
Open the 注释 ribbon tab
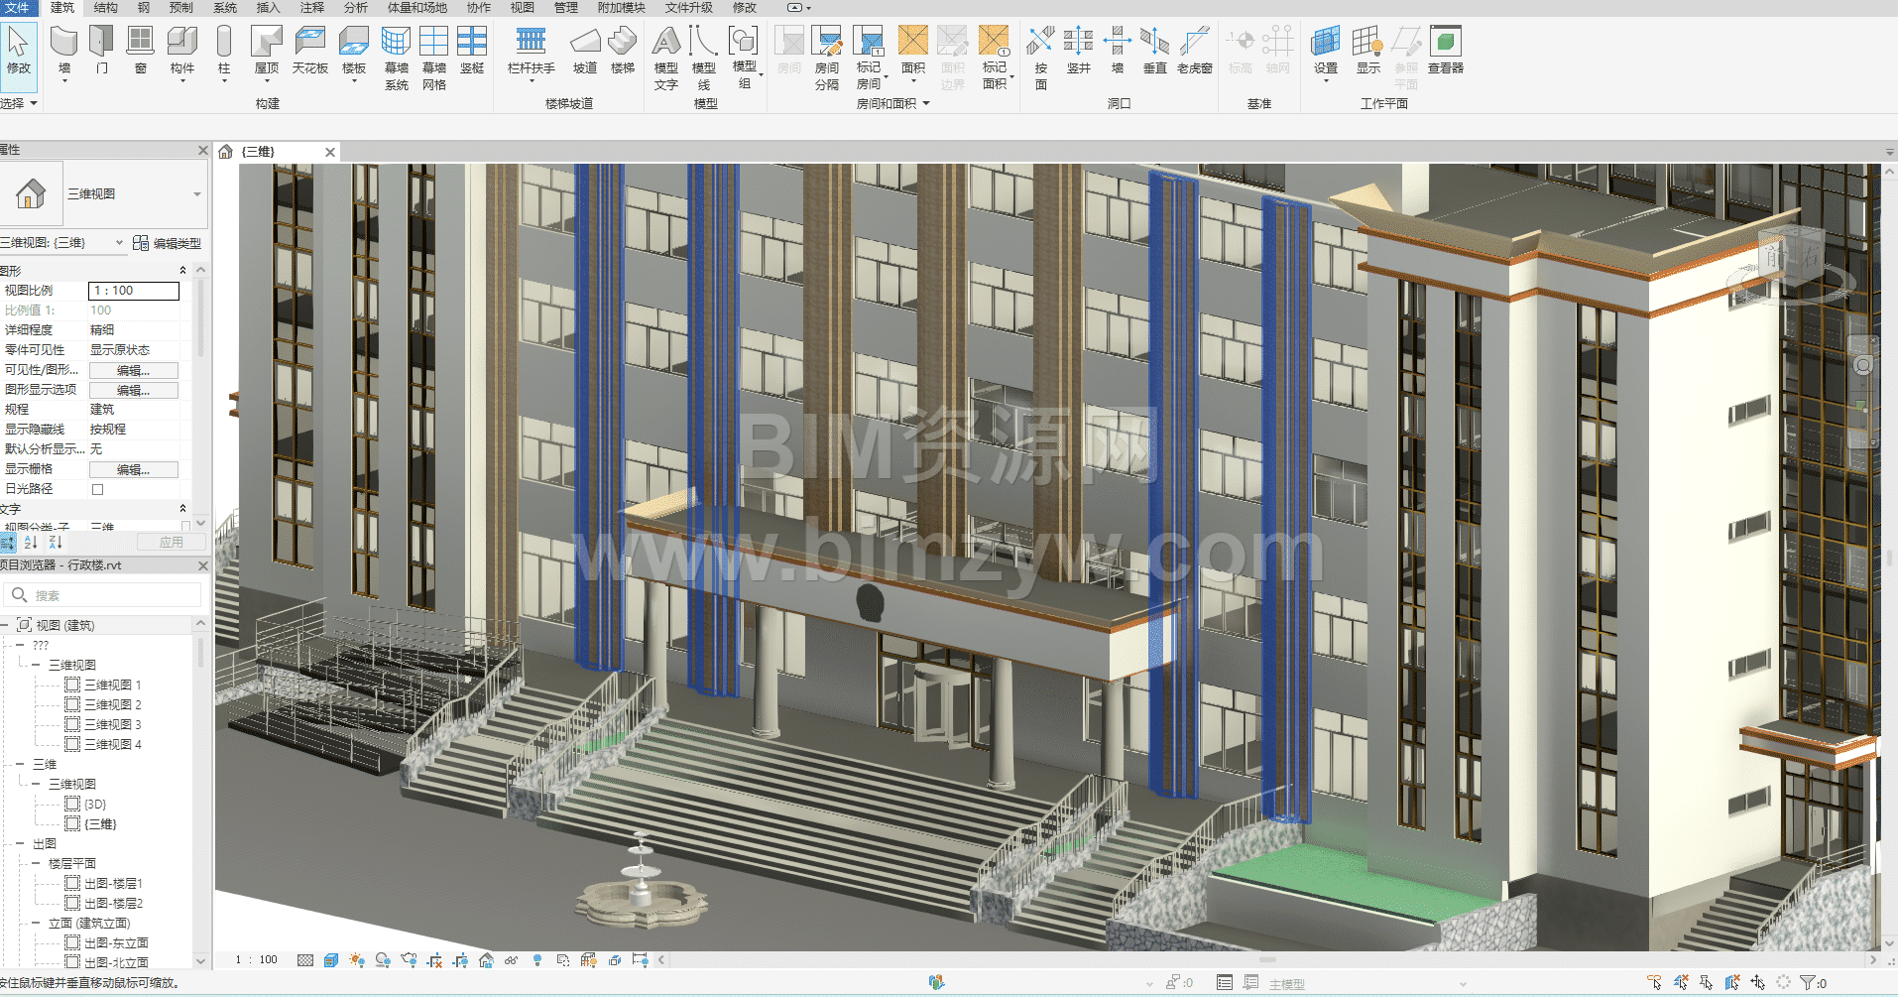[312, 8]
